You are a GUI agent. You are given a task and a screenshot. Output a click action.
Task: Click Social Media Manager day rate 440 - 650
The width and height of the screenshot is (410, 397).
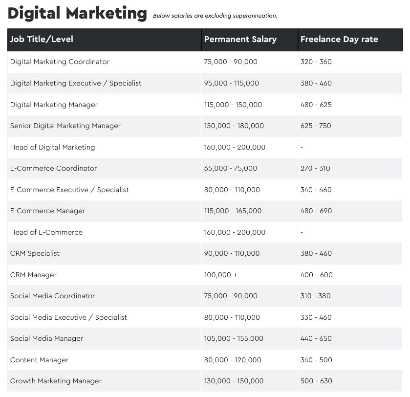(316, 338)
